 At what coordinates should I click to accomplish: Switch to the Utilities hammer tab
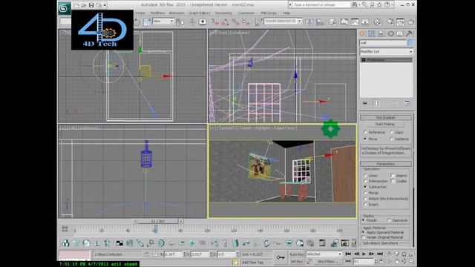[x=409, y=33]
